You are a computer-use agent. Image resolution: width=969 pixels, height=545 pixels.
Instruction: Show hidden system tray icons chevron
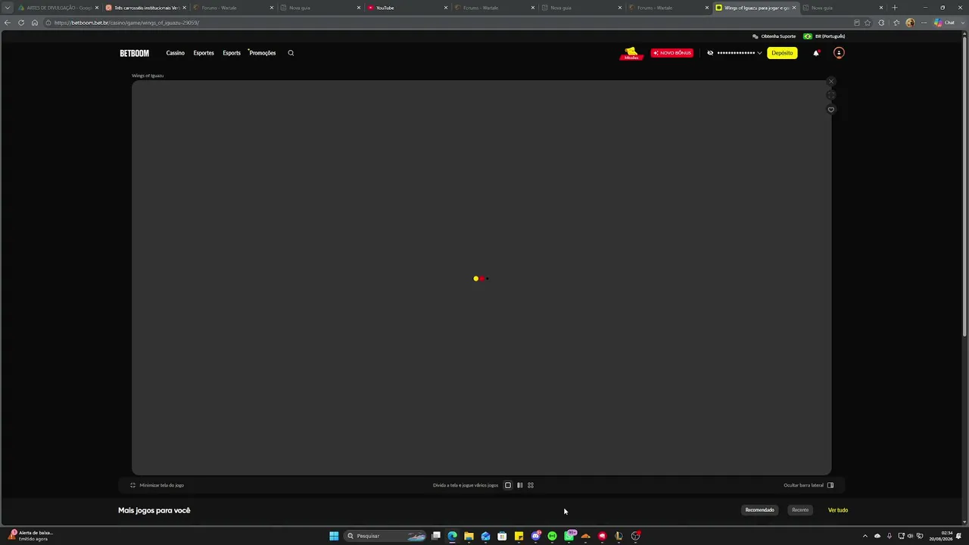tap(865, 536)
